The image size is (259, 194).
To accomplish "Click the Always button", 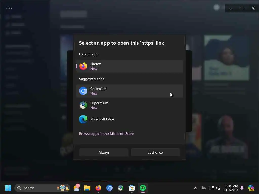I will pos(104,152).
